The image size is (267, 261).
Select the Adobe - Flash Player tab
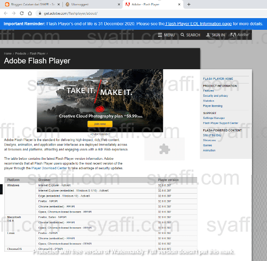click(x=152, y=4)
